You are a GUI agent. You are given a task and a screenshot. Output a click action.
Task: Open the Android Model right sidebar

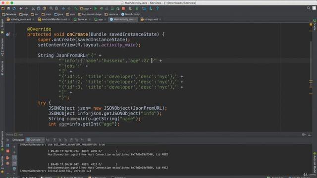pyautogui.click(x=315, y=163)
